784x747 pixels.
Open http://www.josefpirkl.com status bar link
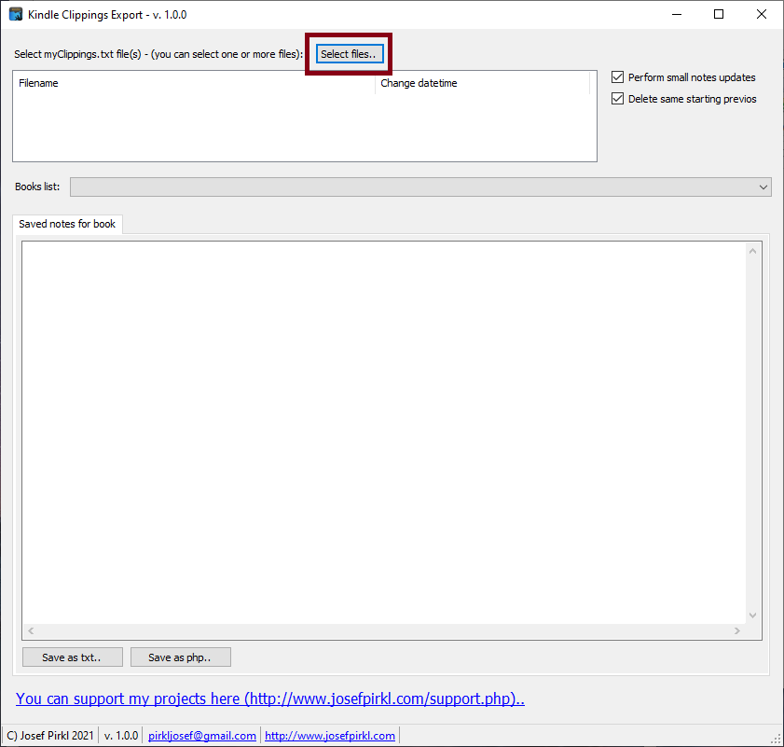330,736
